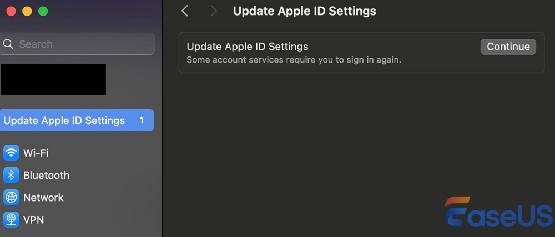Open the Bluetooth settings label
The width and height of the screenshot is (555, 237).
point(46,176)
